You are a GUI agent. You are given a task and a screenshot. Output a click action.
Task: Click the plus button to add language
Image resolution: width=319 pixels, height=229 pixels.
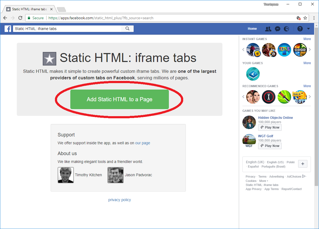(x=302, y=164)
